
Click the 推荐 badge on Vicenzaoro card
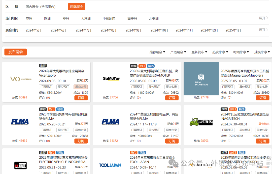coord(43,66)
